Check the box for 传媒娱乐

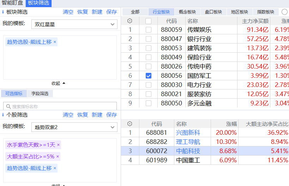point(148,30)
